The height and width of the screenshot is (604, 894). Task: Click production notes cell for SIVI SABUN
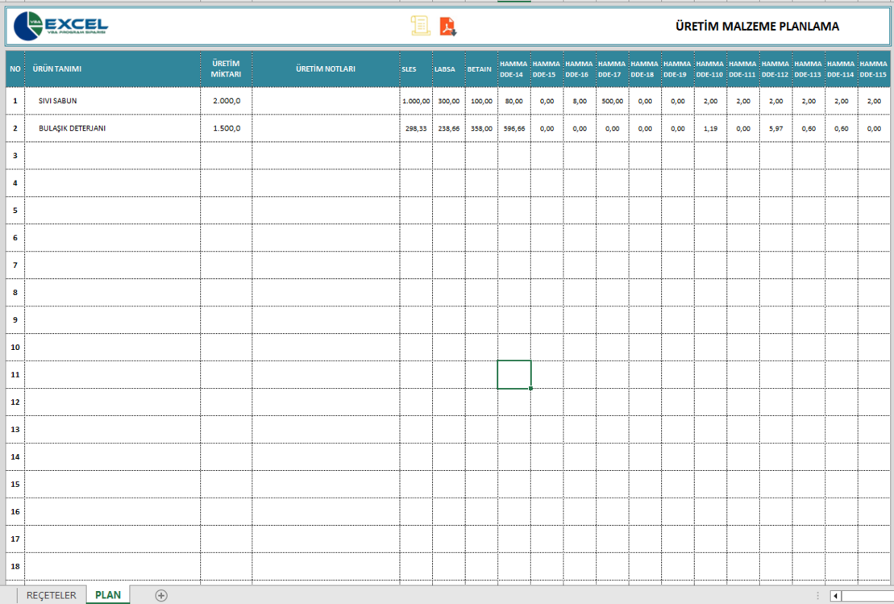click(x=326, y=101)
